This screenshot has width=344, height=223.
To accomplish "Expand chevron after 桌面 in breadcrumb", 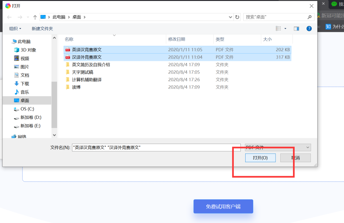I will click(x=85, y=17).
